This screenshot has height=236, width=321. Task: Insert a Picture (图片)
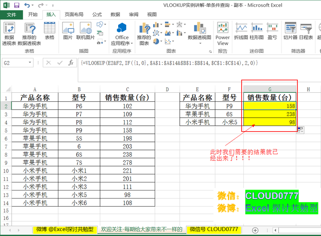coord(68,31)
